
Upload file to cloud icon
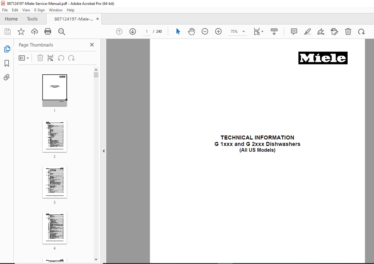point(35,32)
